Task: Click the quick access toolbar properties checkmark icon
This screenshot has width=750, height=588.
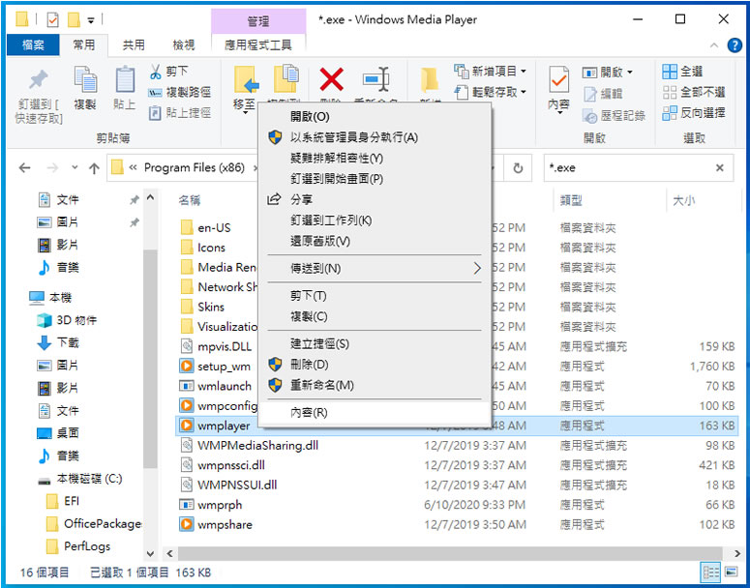Action: (52, 20)
